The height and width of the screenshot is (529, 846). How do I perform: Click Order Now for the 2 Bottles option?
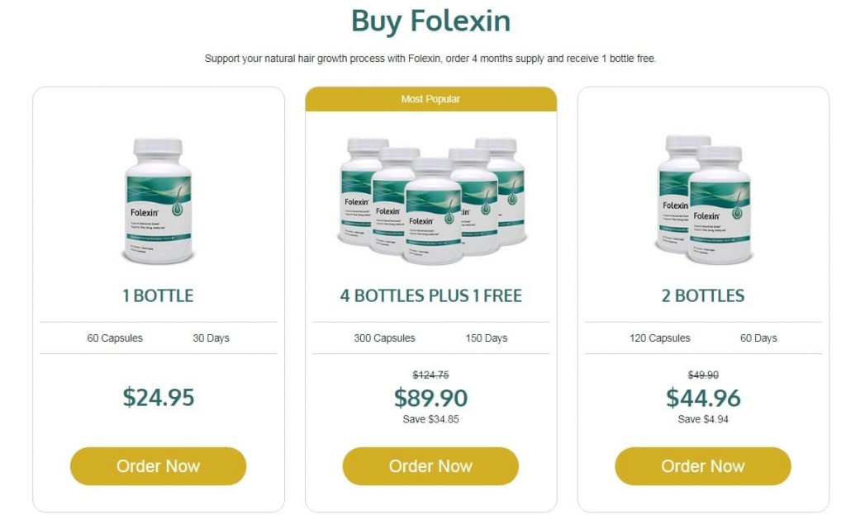(702, 466)
